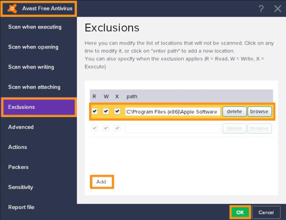Delete the Apple Software exclusion path
Image resolution: width=286 pixels, height=220 pixels.
coord(235,111)
